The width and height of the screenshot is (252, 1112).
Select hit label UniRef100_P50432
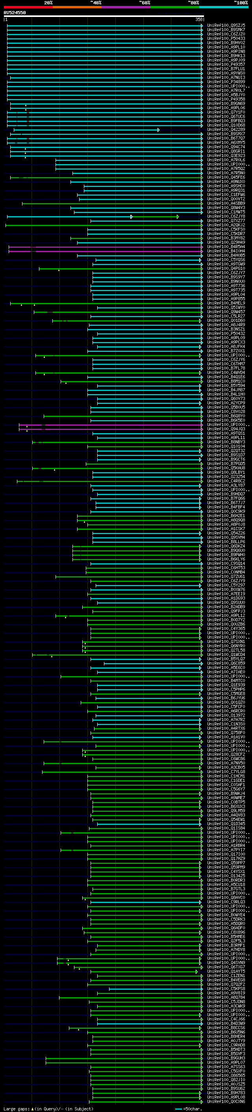[226, 334]
